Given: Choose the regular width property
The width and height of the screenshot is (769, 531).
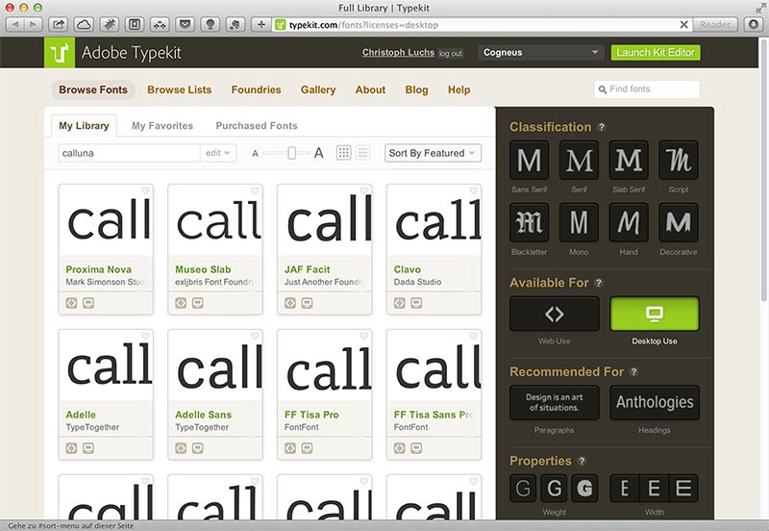Looking at the screenshot, I should point(655,489).
